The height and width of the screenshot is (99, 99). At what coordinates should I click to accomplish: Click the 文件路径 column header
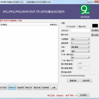tap(24, 25)
